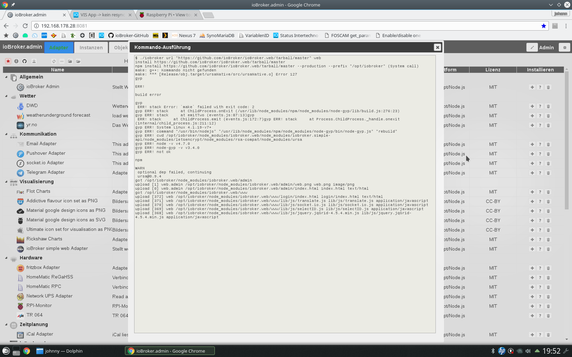The height and width of the screenshot is (357, 572).
Task: Install Email Adapter with plus icon
Action: pos(532,144)
